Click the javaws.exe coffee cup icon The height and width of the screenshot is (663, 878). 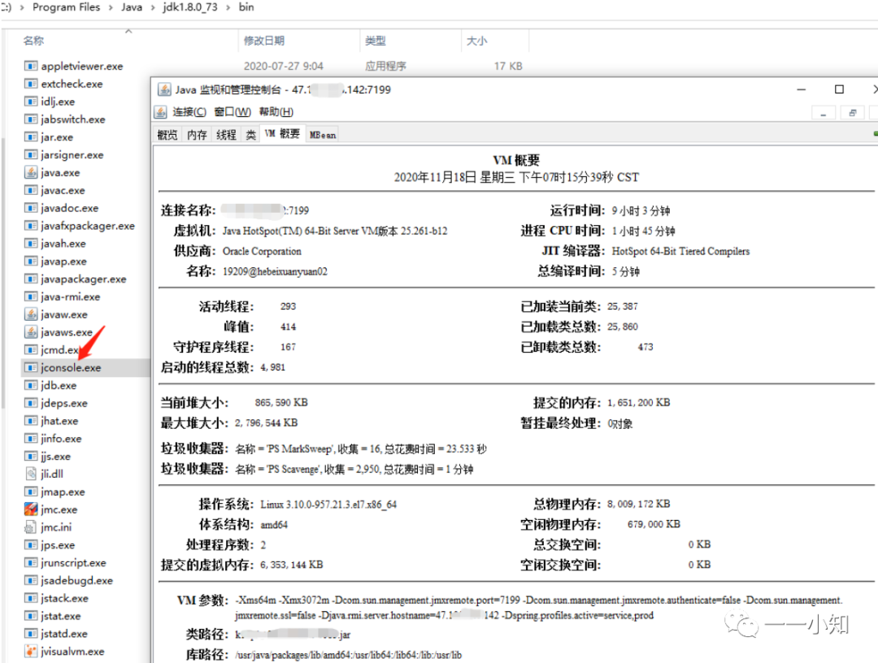coord(31,332)
